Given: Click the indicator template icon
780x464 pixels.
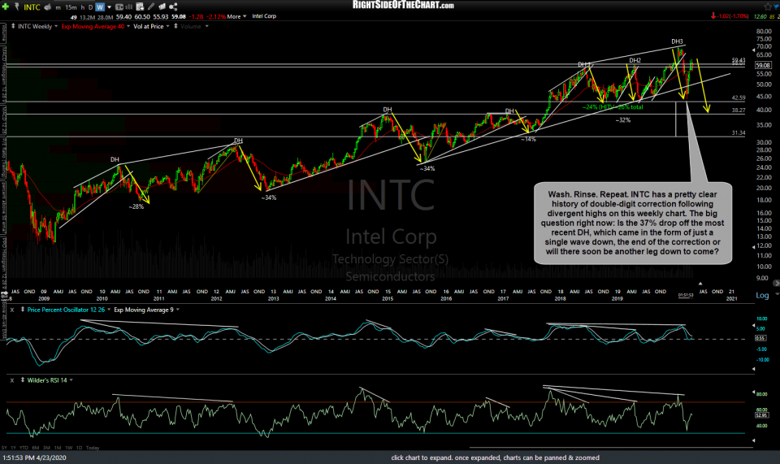Looking at the screenshot, I should click(119, 7).
